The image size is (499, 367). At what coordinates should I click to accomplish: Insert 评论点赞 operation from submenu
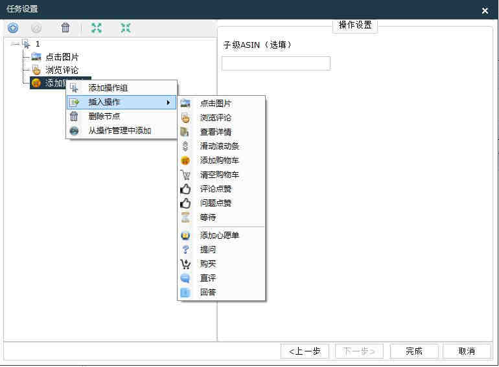221,189
